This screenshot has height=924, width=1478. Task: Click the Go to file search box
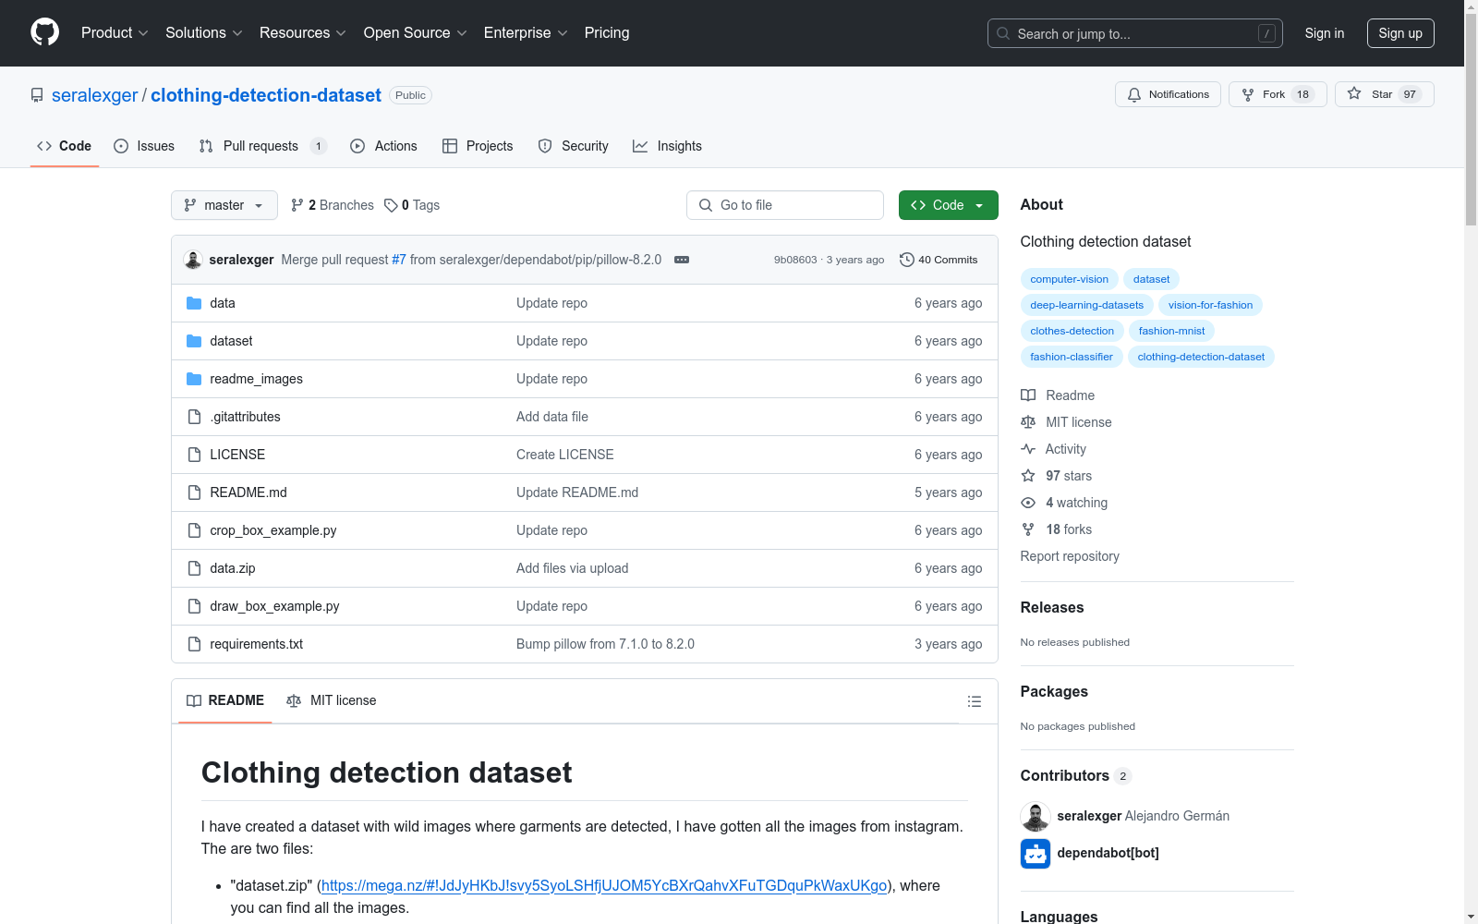pyautogui.click(x=785, y=205)
